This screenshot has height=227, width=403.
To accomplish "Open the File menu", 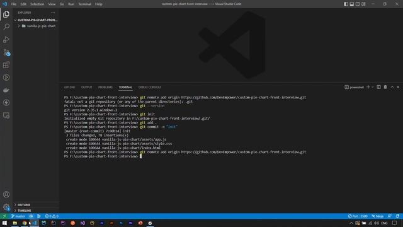I will click(x=14, y=4).
